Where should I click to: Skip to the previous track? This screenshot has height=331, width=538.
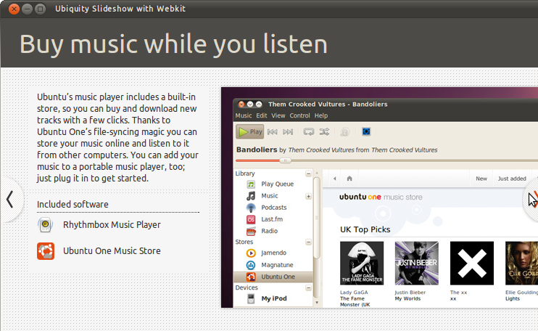pos(273,132)
